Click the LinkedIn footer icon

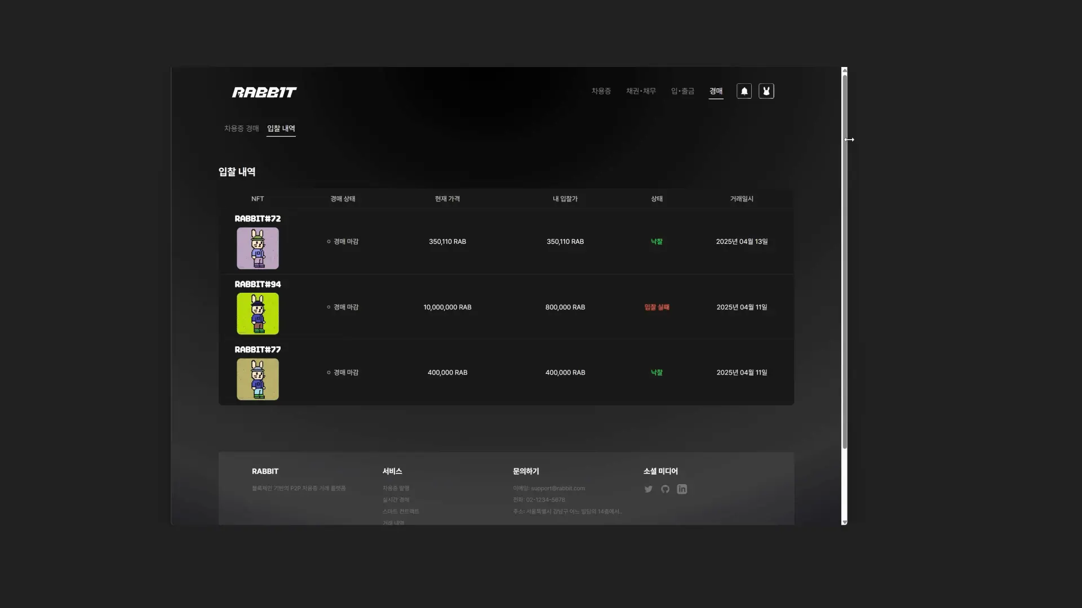(x=682, y=489)
